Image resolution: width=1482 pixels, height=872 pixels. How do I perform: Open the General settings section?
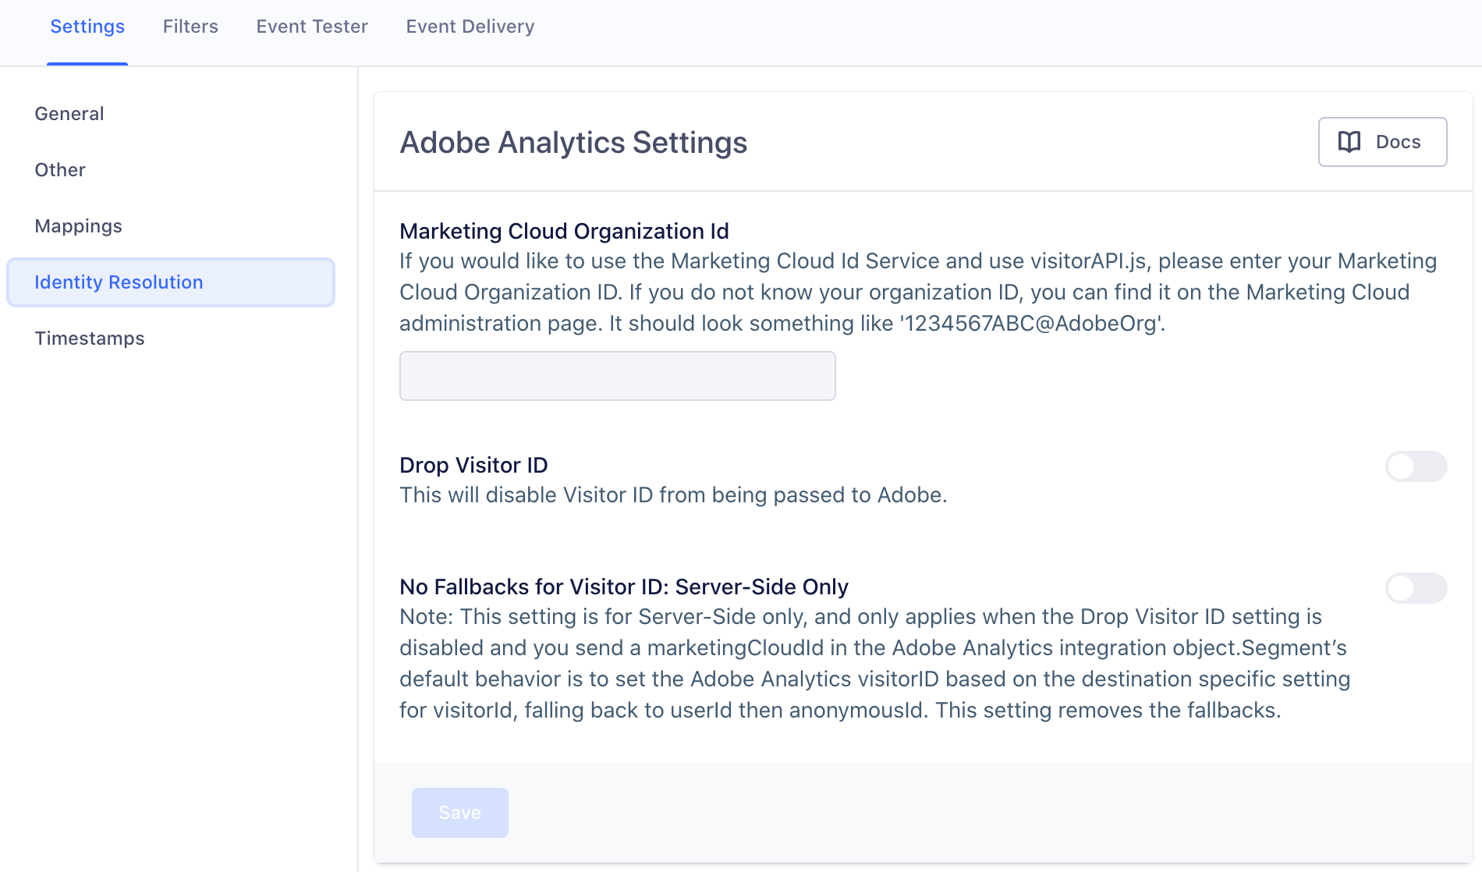click(69, 113)
